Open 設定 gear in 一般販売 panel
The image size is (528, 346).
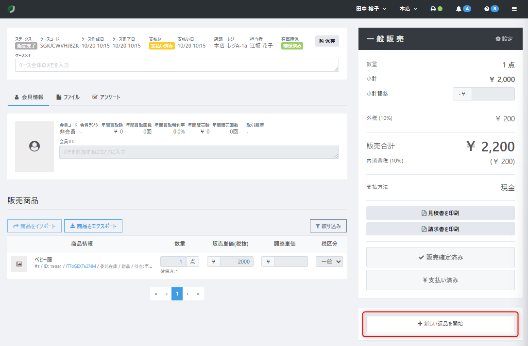(504, 39)
